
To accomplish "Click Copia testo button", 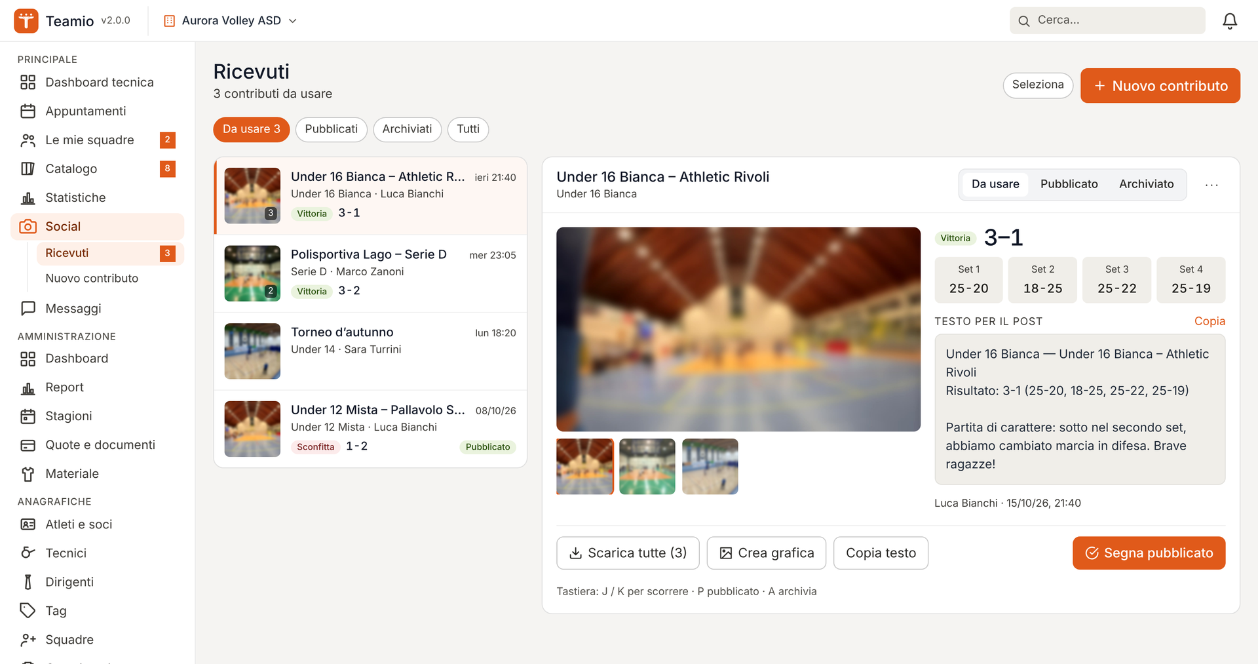I will coord(881,553).
